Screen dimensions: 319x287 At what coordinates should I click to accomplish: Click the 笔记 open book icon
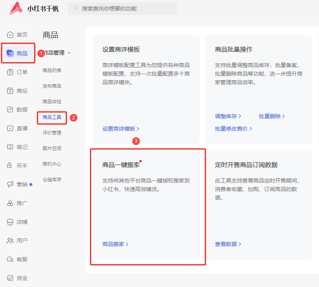tap(10, 147)
